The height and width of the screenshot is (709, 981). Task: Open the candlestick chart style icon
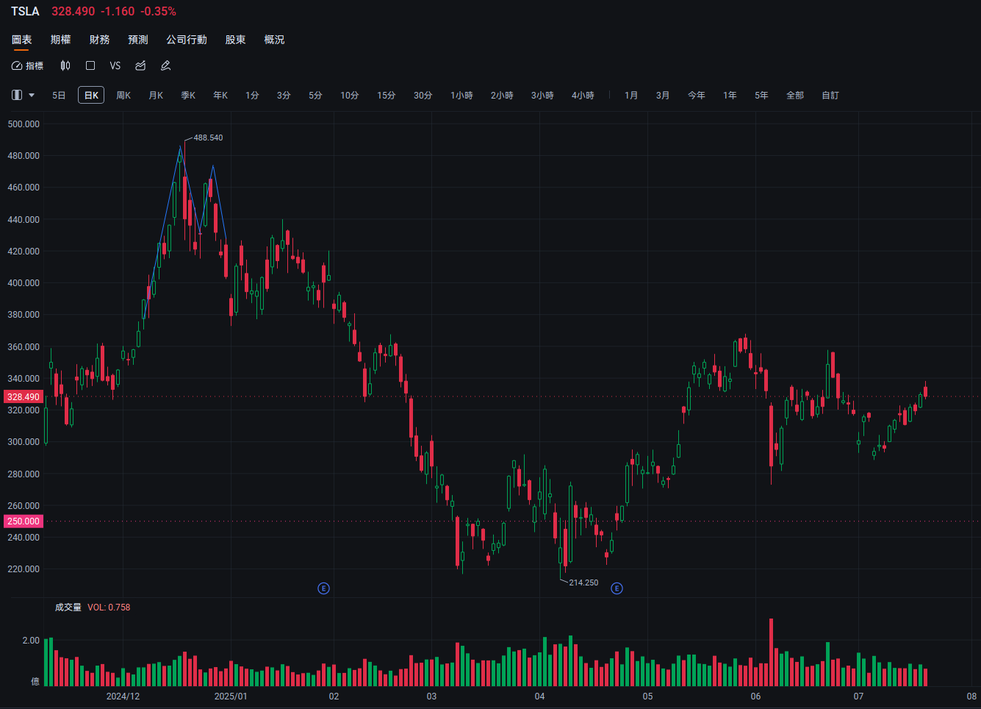click(65, 65)
